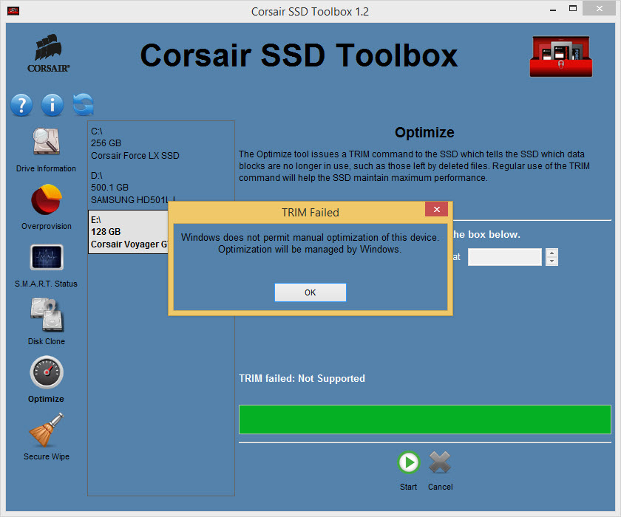This screenshot has height=517, width=621.
Task: Open the Overprovision pie chart icon
Action: (47, 199)
